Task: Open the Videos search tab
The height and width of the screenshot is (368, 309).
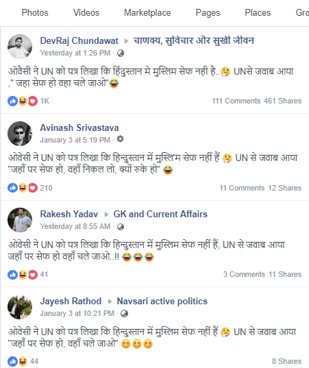Action: (x=86, y=12)
